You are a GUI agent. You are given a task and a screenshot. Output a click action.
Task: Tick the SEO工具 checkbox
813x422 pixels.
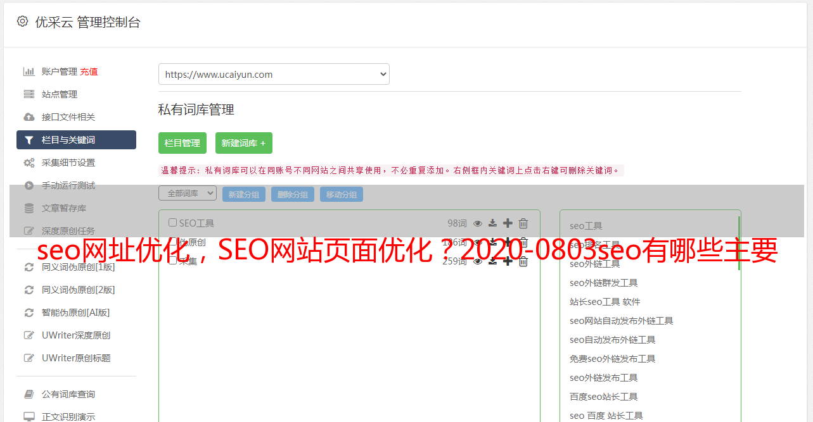(172, 223)
